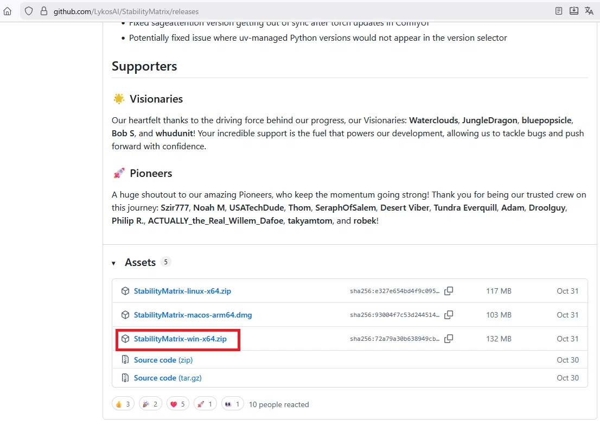Click the site padlock icon

click(43, 11)
